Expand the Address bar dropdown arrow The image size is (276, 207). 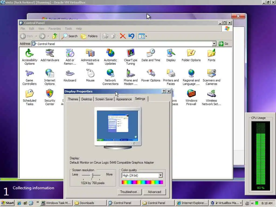[214, 44]
